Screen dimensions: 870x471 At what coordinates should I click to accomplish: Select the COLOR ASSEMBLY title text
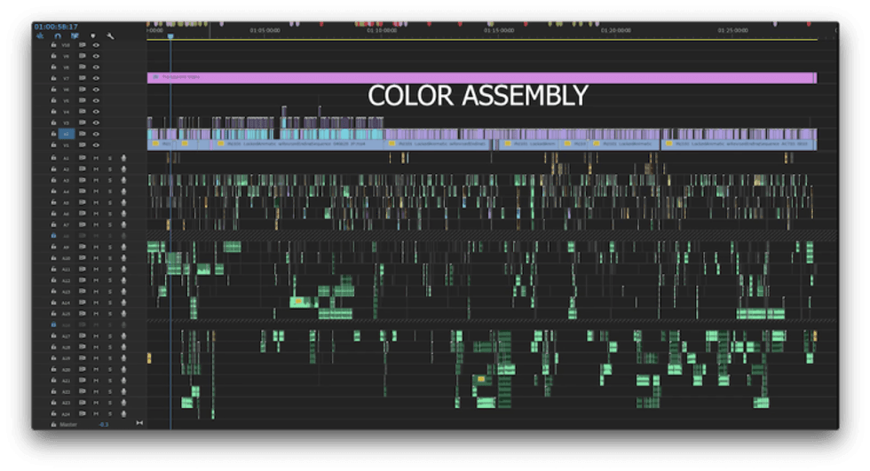(478, 96)
